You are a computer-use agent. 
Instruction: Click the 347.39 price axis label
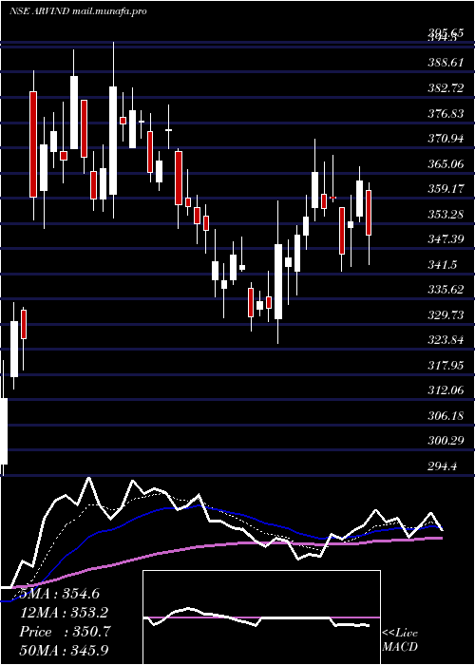point(446,239)
